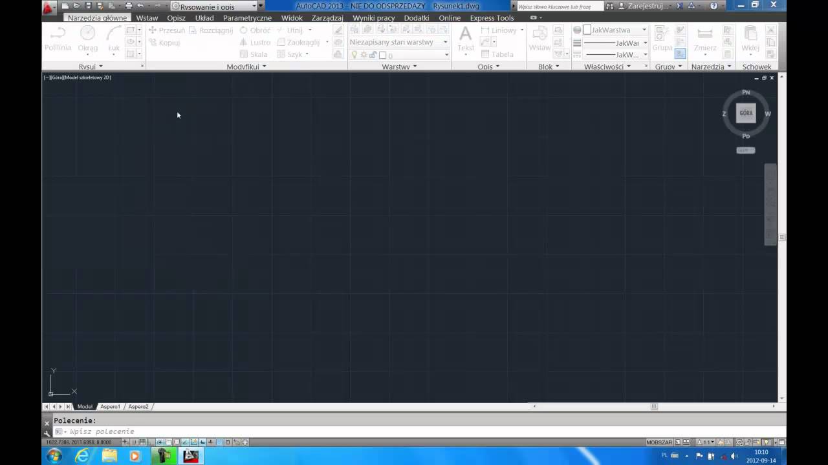Open Internet Explorer from taskbar
The height and width of the screenshot is (465, 828).
click(x=82, y=456)
